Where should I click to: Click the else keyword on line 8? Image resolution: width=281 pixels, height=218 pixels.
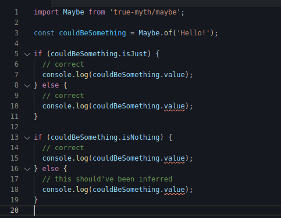coord(51,85)
